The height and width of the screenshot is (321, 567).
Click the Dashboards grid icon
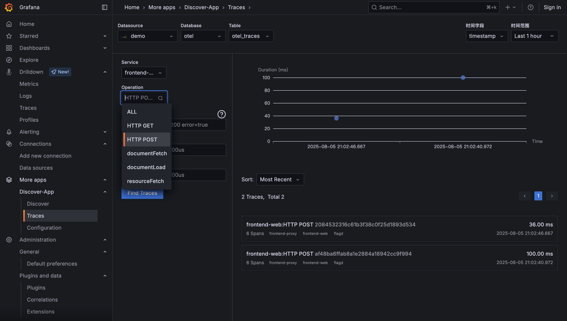(x=9, y=48)
